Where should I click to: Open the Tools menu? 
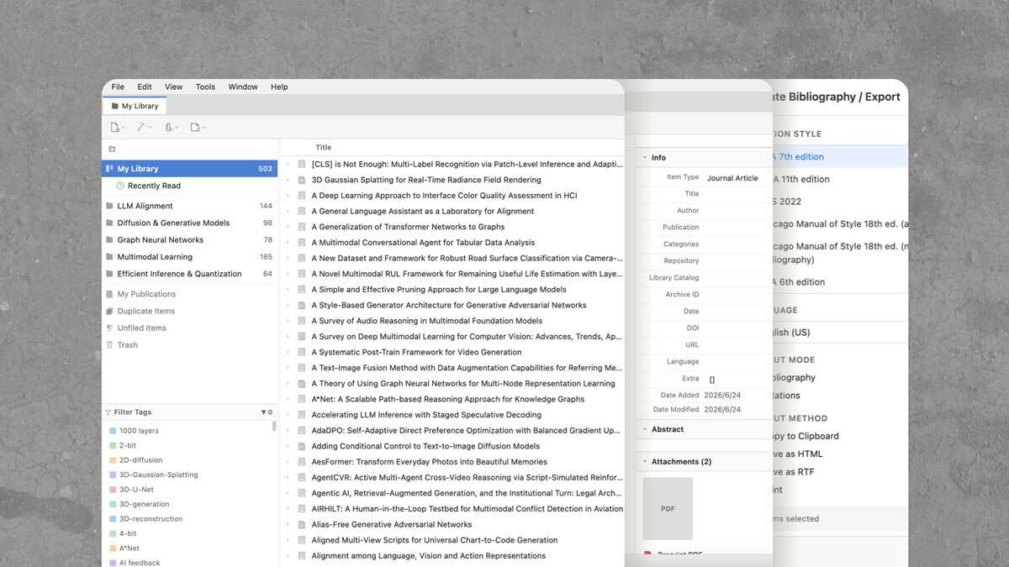[x=205, y=87]
